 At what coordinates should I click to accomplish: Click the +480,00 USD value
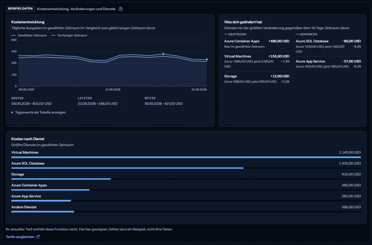[279, 41]
